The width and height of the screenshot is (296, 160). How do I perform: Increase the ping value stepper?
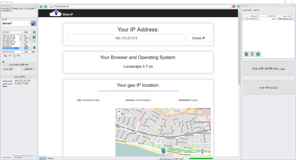14,55
